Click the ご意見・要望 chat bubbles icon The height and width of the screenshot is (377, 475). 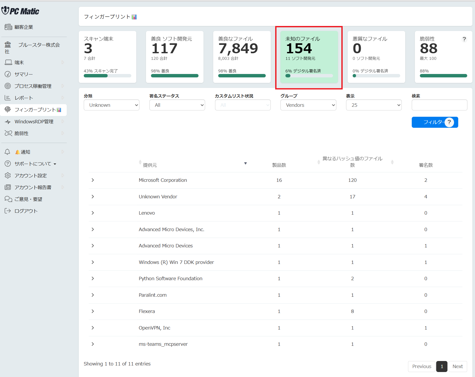click(x=8, y=199)
